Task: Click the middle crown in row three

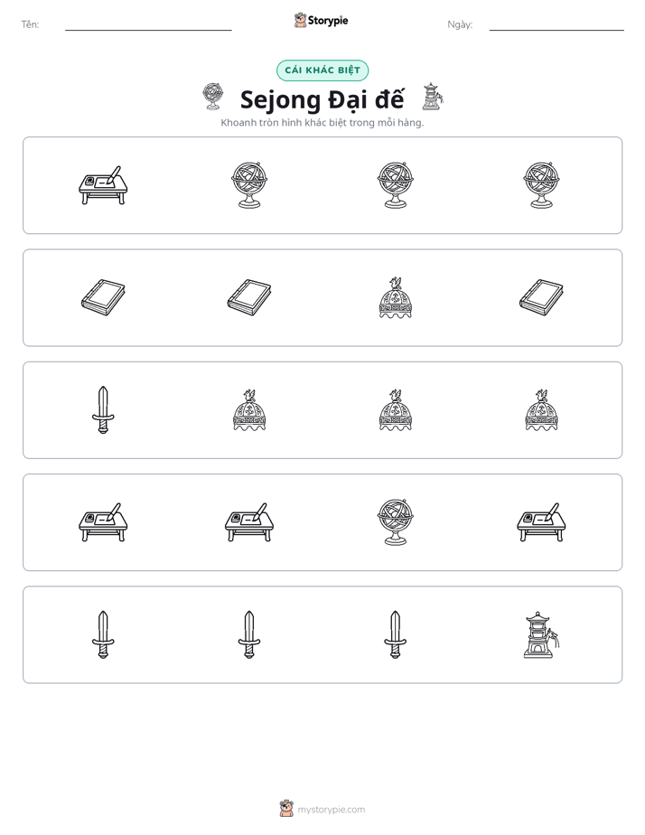Action: (x=396, y=410)
